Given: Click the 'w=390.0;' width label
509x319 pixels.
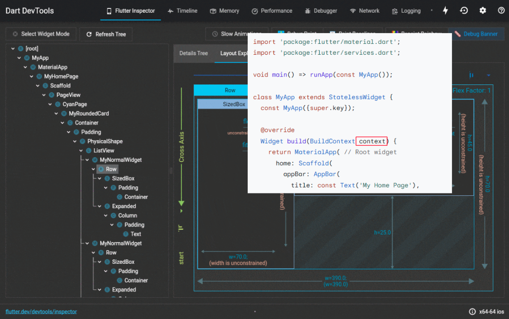Looking at the screenshot, I should pos(336,278).
